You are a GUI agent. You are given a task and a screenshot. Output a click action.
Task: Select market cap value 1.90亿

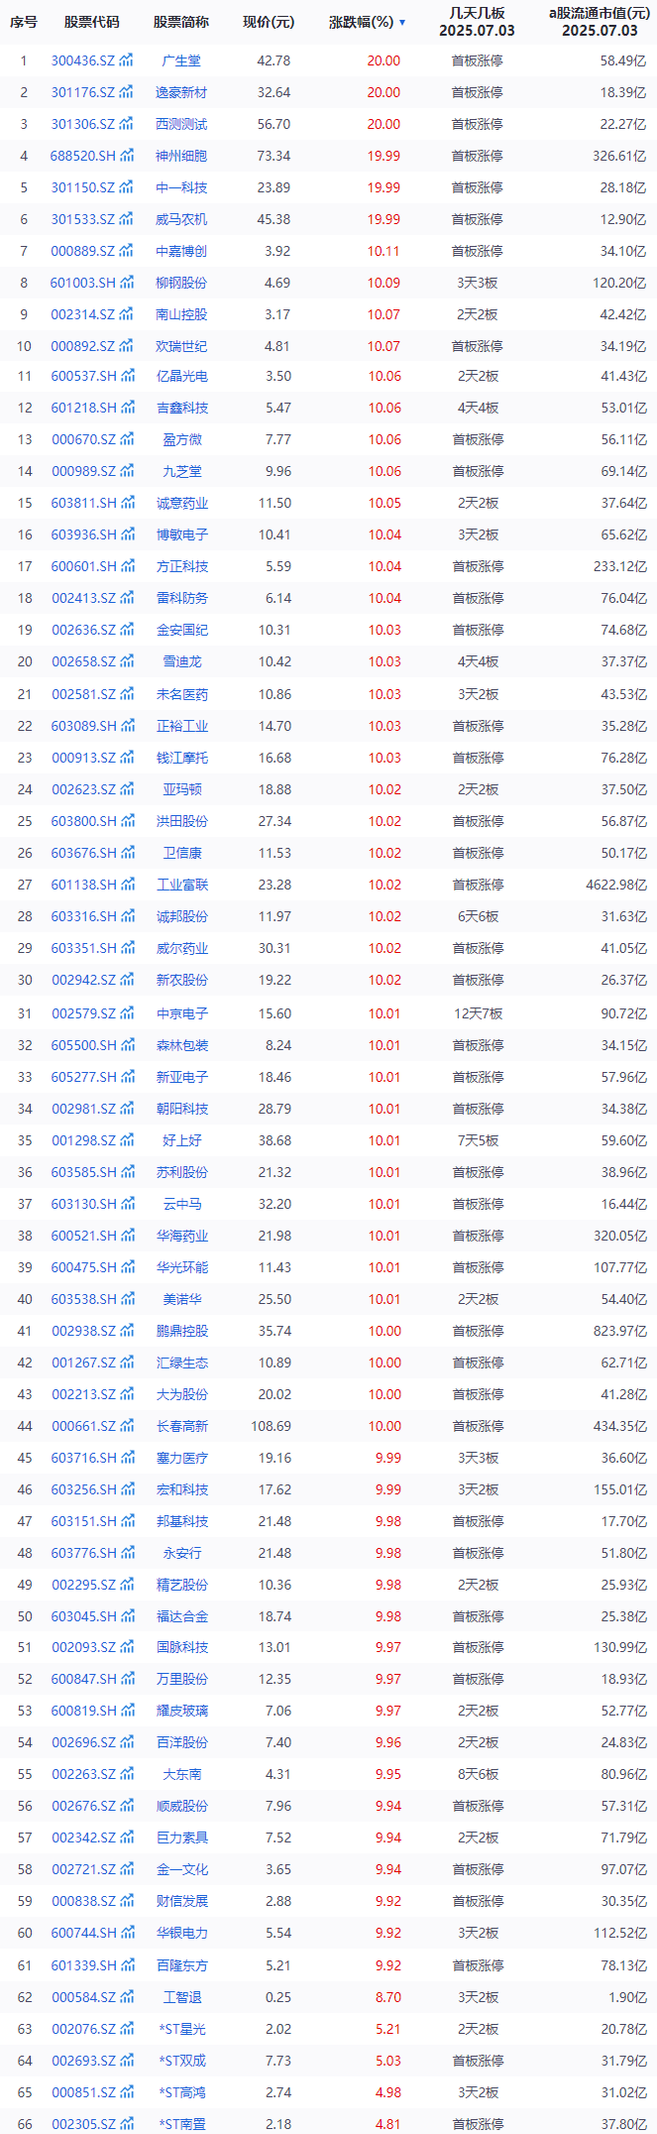tap(626, 1997)
